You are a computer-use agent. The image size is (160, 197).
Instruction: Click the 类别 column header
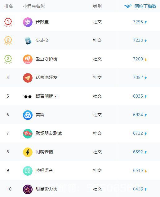coord(97,6)
